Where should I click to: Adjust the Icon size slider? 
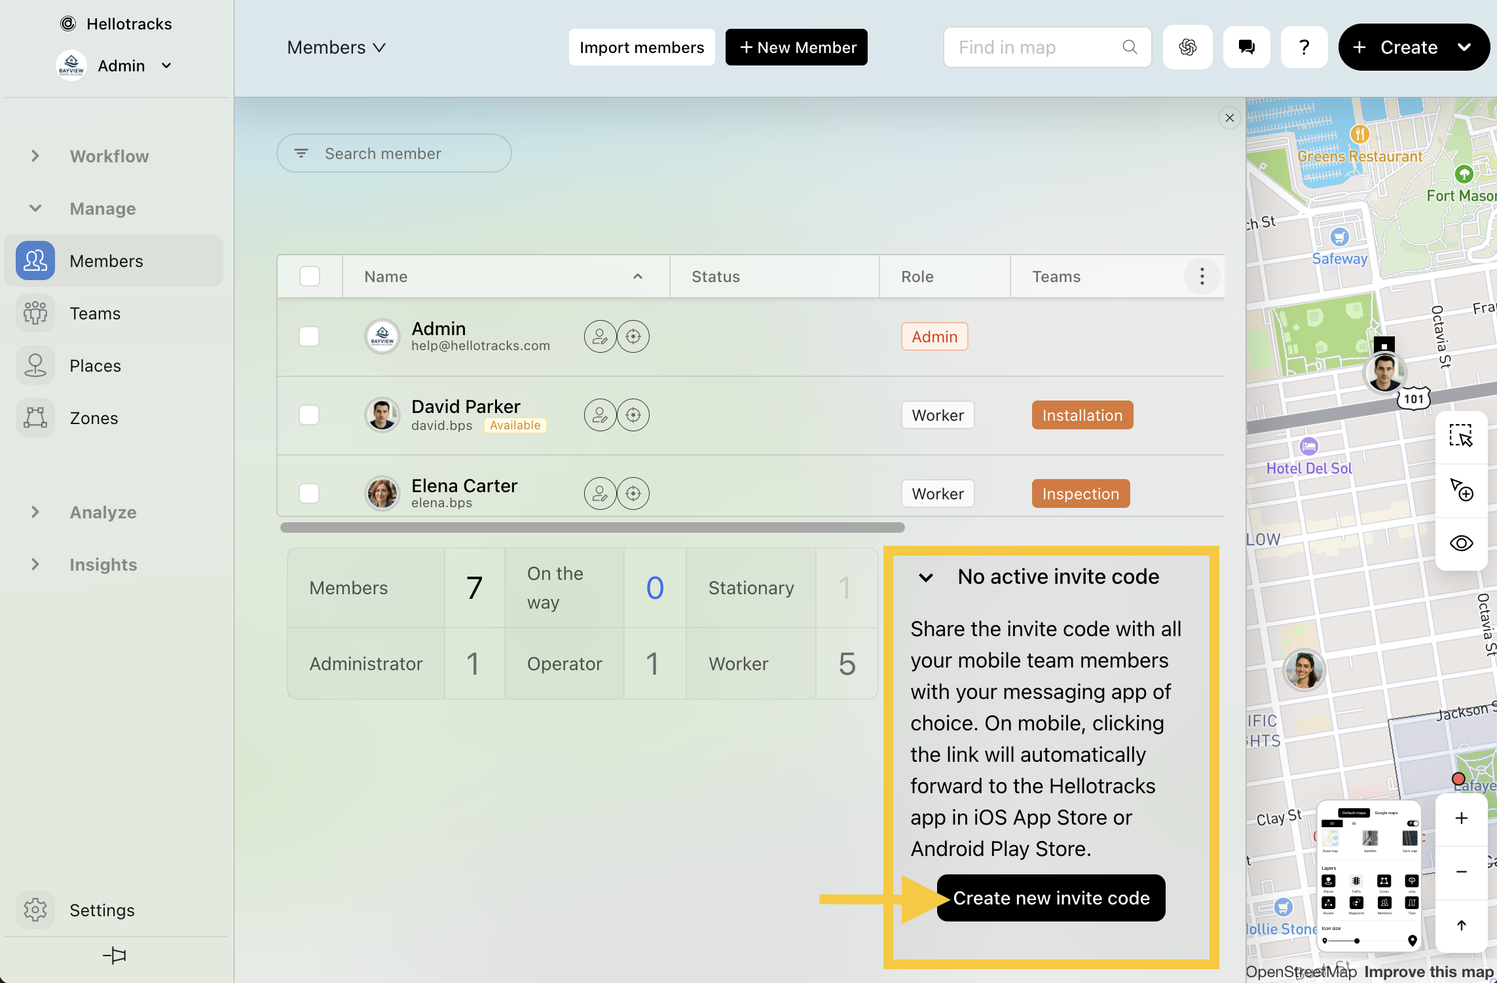1357,940
